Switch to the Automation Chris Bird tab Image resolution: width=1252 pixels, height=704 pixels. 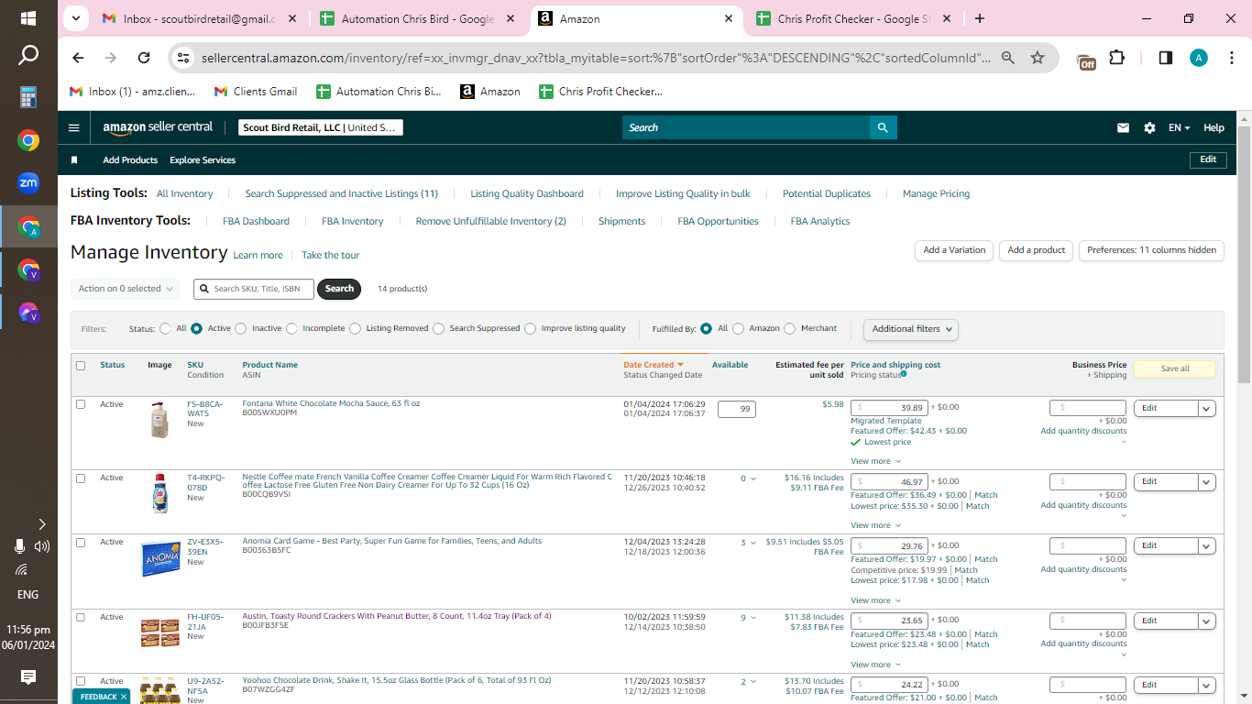click(418, 18)
